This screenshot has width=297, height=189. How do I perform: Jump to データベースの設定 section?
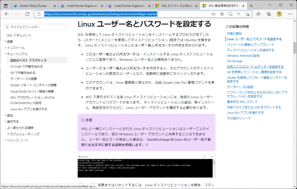coord(240,87)
